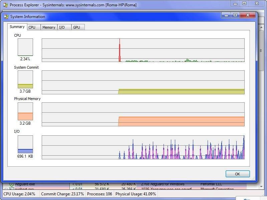267x200 pixels.
Task: Maximize the Process Explorer main window
Action: coord(244,3)
